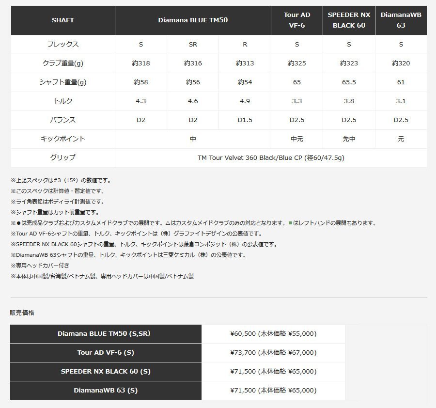Select the SHAFT header cell
This screenshot has width=436, height=408.
pos(62,20)
